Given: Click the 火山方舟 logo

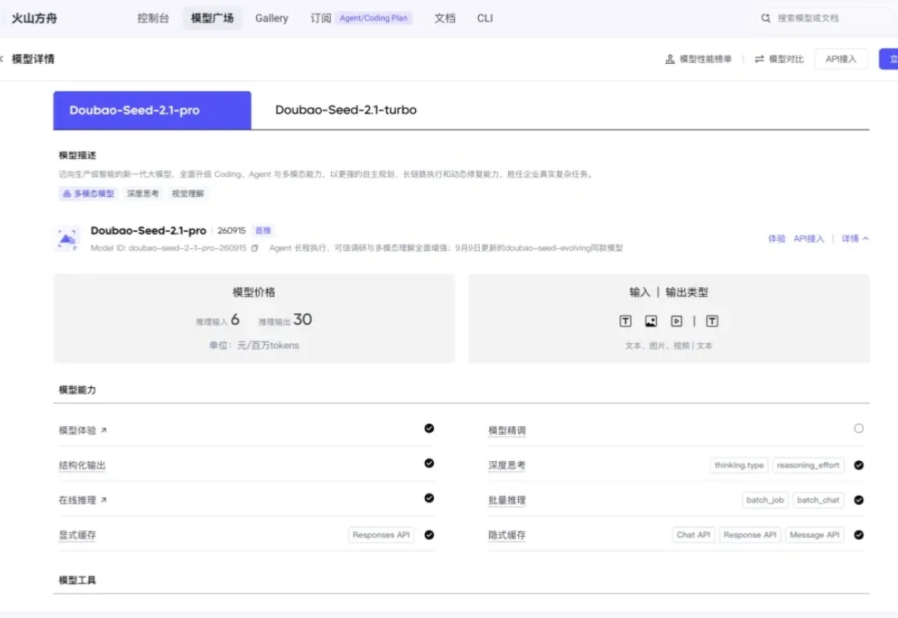Looking at the screenshot, I should [x=34, y=18].
